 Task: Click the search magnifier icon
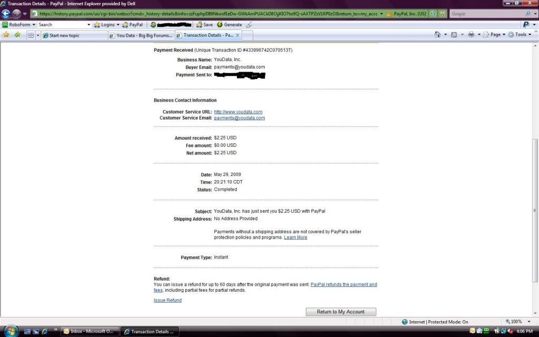tap(528, 13)
